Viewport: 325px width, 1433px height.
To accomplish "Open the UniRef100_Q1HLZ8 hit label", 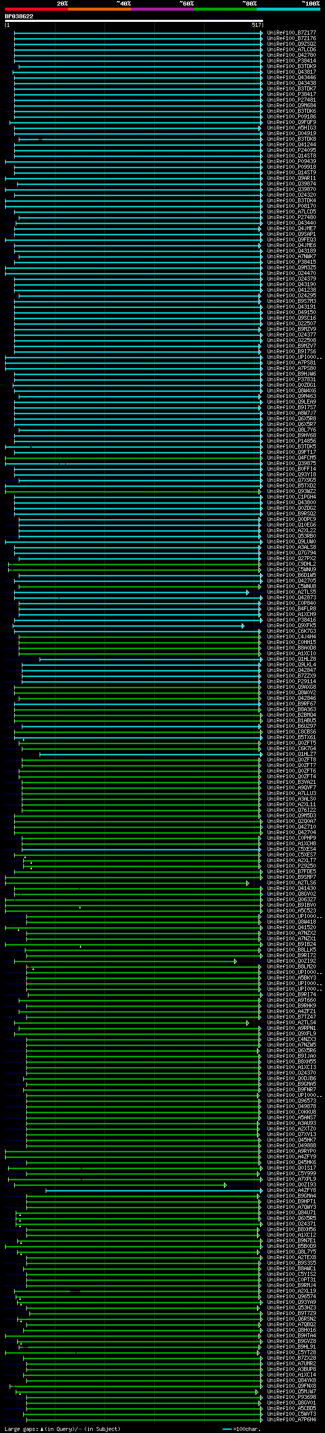I will click(291, 659).
